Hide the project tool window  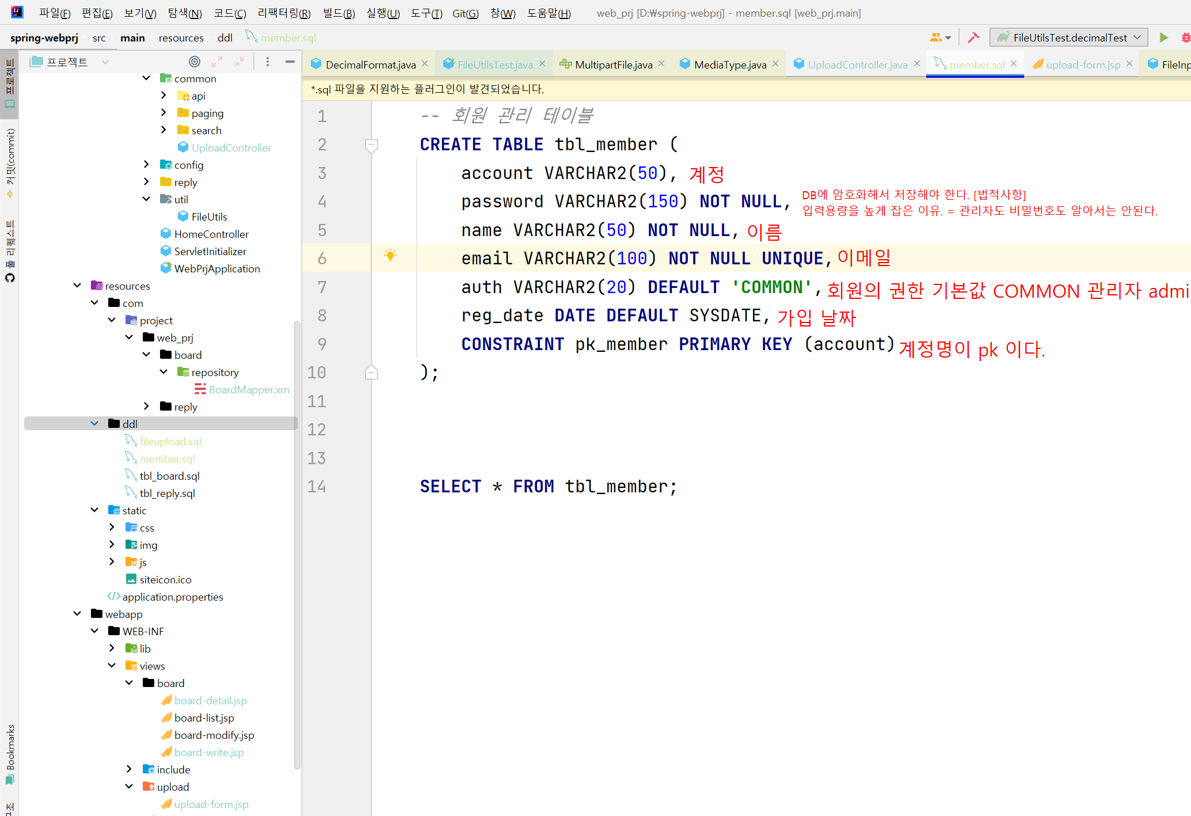pos(290,62)
